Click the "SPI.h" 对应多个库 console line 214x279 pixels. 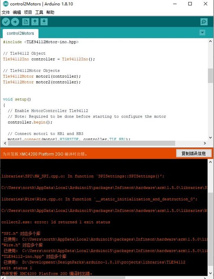click(21, 233)
